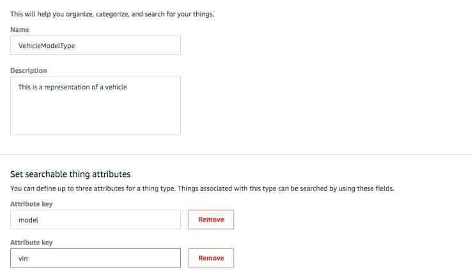Image resolution: width=473 pixels, height=279 pixels.
Task: Click the Set searchable thing attributes heading
Action: pos(70,174)
